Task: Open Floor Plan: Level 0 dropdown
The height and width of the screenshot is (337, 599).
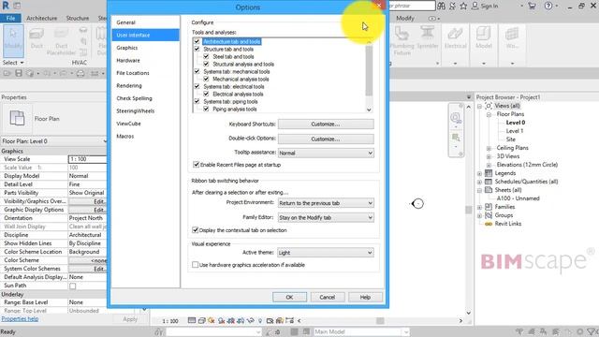Action: click(x=54, y=141)
